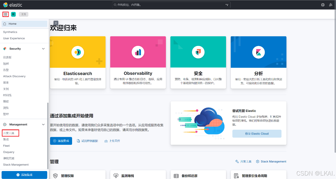Open the help menu icon
The width and height of the screenshot is (336, 179).
[323, 5]
